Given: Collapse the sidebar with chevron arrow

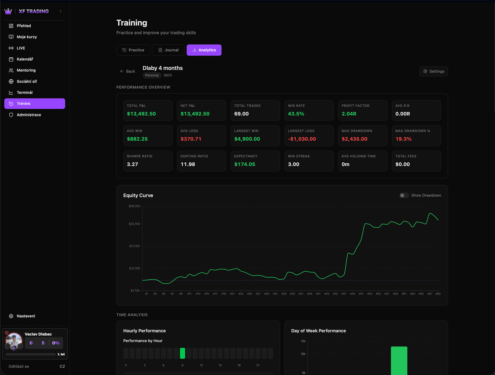Looking at the screenshot, I should click(x=61, y=11).
